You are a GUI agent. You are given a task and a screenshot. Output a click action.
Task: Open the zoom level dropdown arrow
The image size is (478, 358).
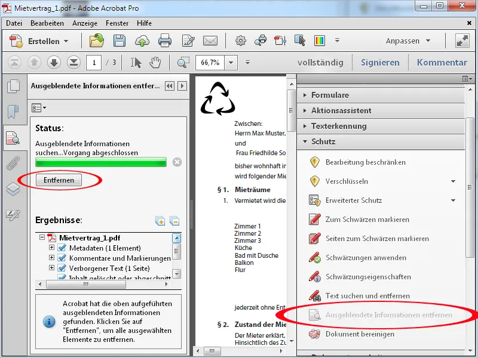(231, 63)
